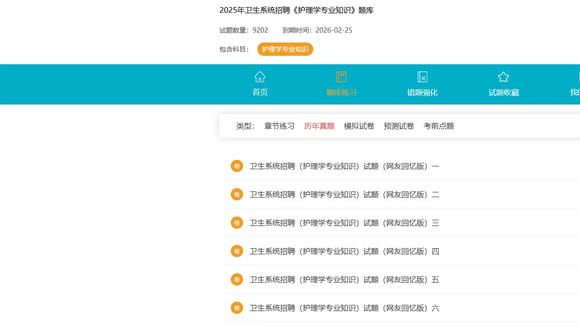Click the 试题收藏 star collection icon
Screen dimensions: 580x329
503,76
